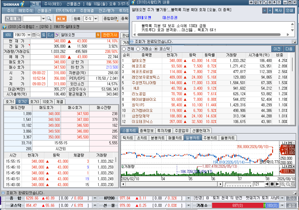
Task: Open the stock list icon next to code 196170
Action: click(x=34, y=35)
